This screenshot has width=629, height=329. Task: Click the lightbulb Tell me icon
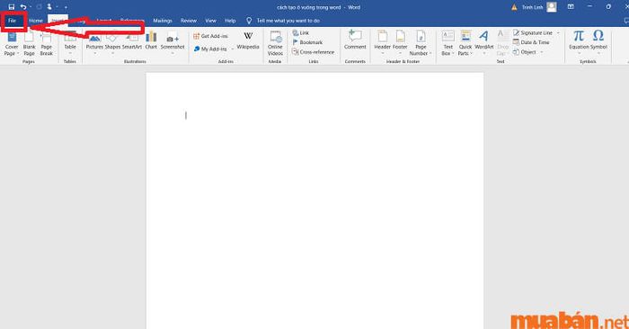point(249,21)
